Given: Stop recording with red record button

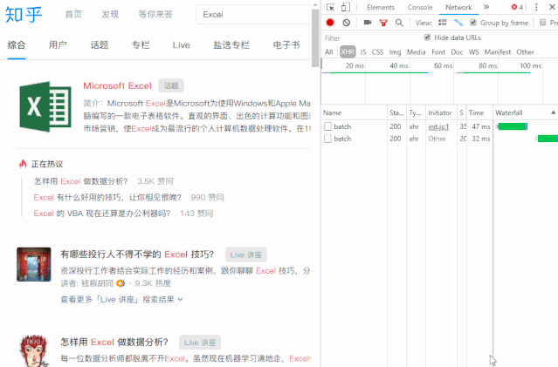Looking at the screenshot, I should 330,23.
